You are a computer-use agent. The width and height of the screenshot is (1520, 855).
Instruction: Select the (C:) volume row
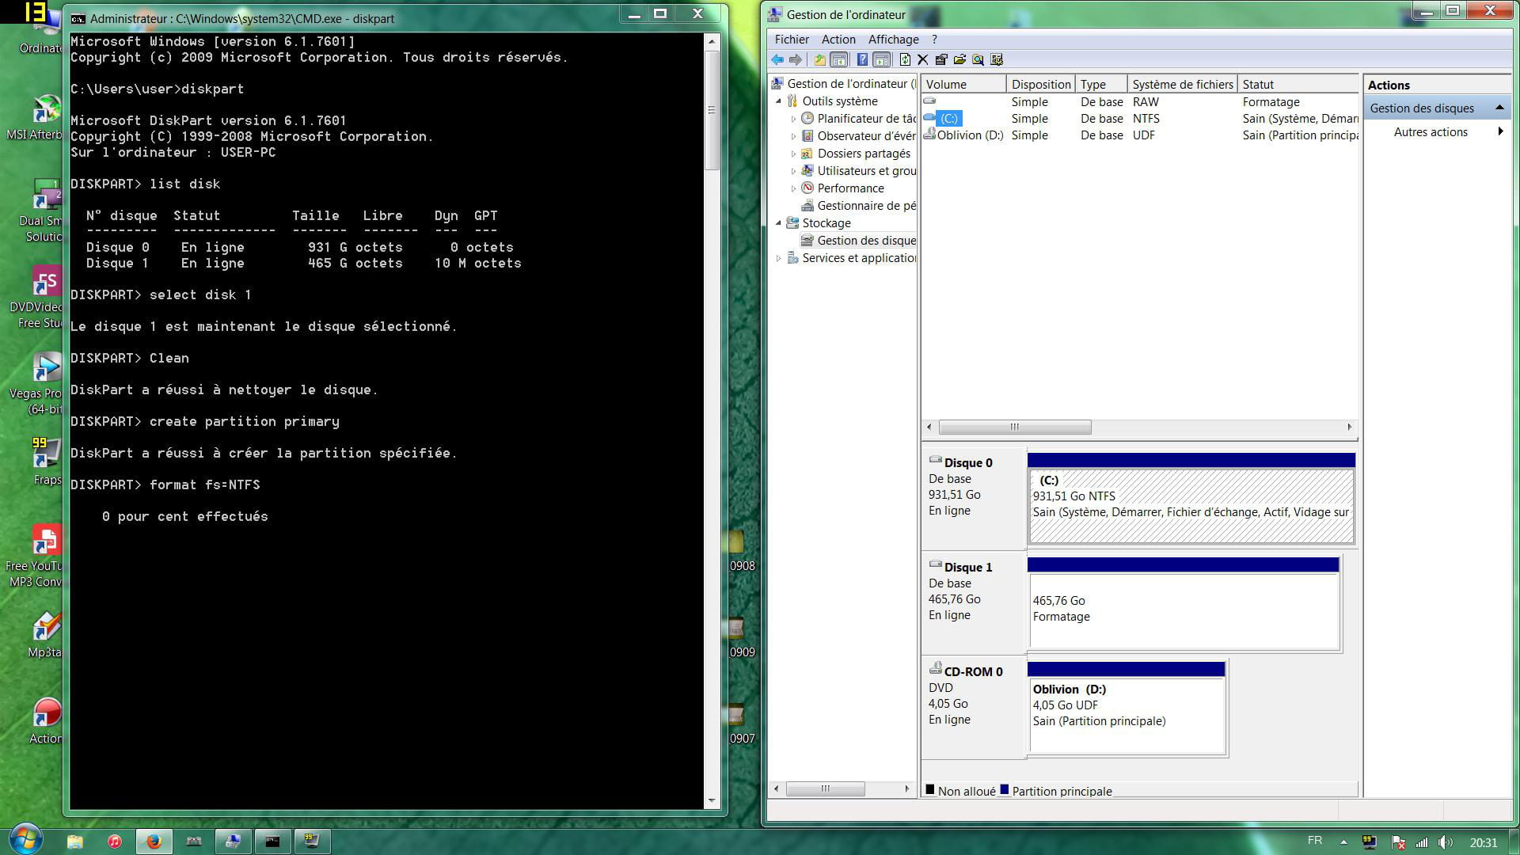1140,119
